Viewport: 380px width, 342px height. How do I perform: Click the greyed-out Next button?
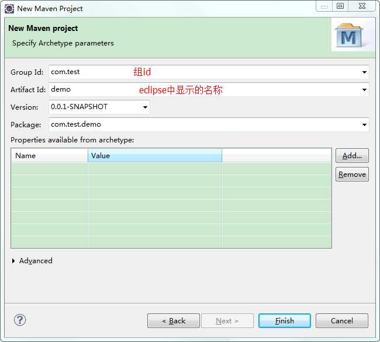click(x=227, y=321)
